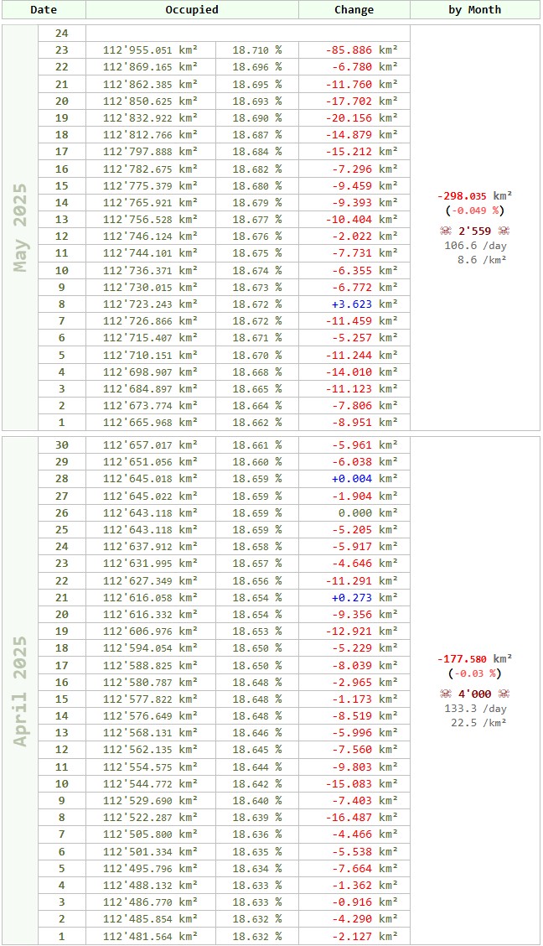Click the vertical May 2025 month label
Screen dimensions: 543x946
click(x=20, y=227)
